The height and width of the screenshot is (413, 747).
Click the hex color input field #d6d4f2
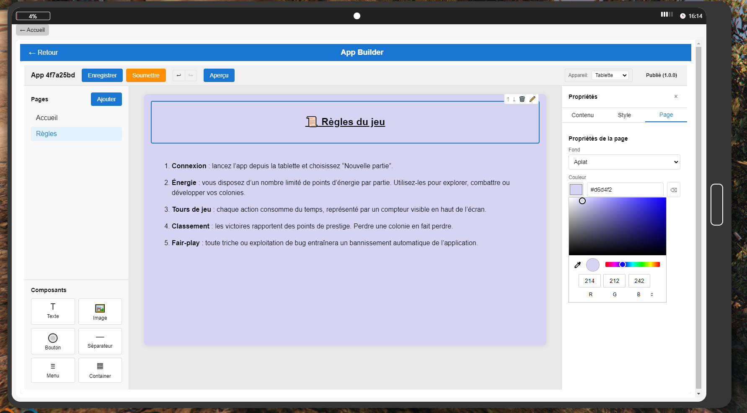(625, 189)
